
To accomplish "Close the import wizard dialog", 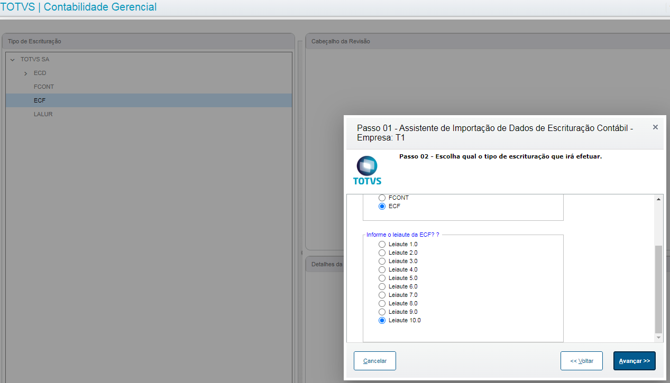I will 655,127.
